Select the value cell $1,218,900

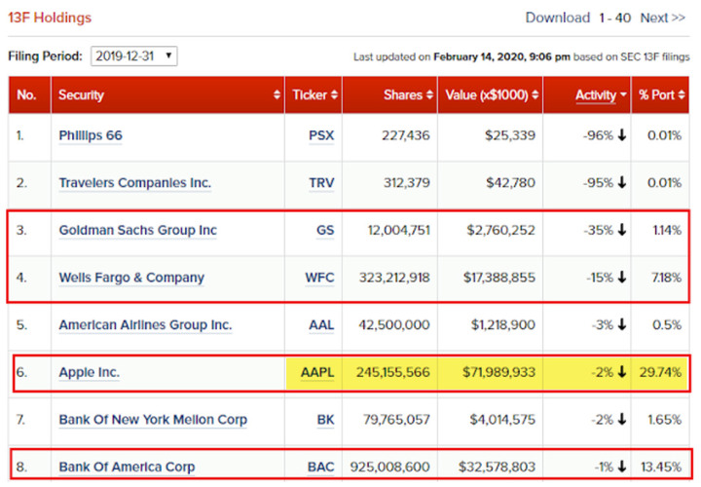503,325
